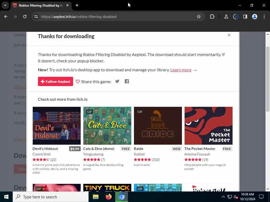Open the Windows Start menu
This screenshot has width=270, height=202.
click(x=6, y=197)
